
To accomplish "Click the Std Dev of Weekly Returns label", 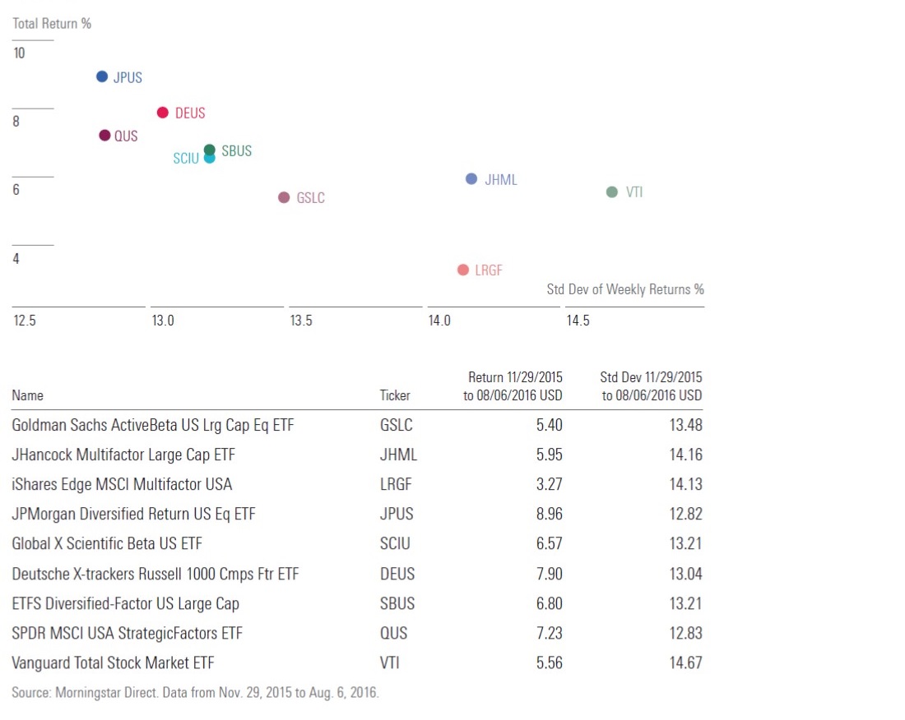I will [x=625, y=289].
